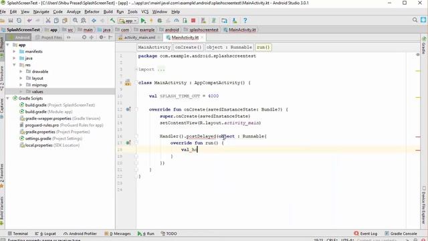Image resolution: width=428 pixels, height=241 pixels.
Task: Click the override gutter icon beside onCreate
Action: coord(128,109)
